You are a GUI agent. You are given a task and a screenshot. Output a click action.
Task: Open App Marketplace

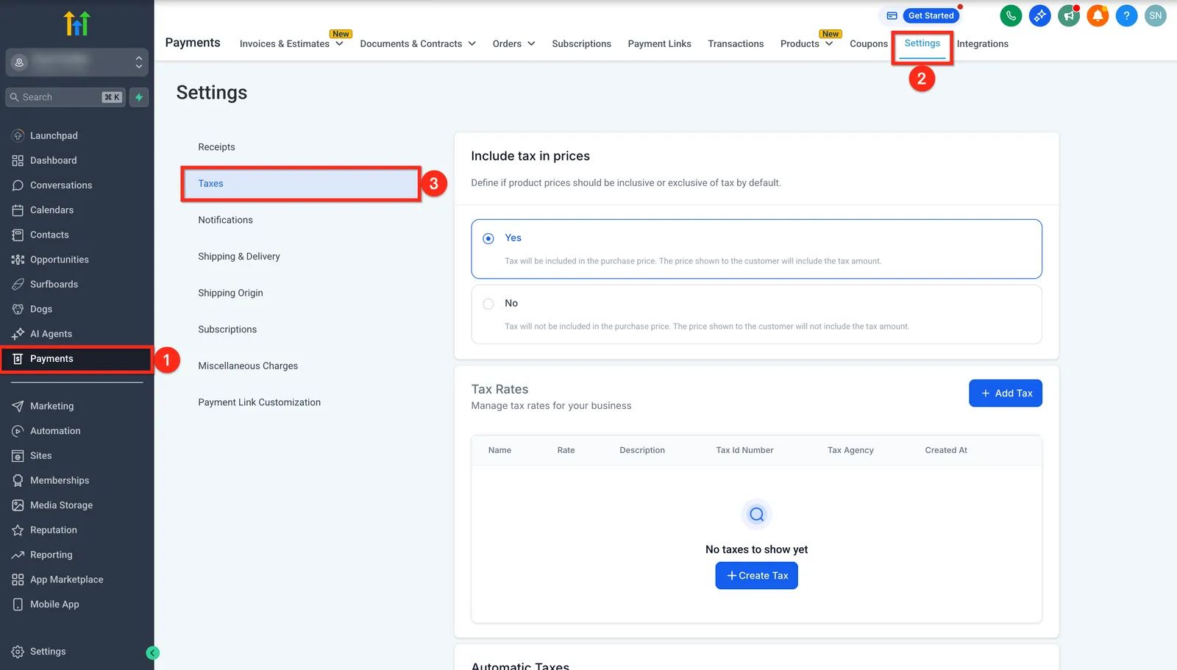[x=66, y=580]
